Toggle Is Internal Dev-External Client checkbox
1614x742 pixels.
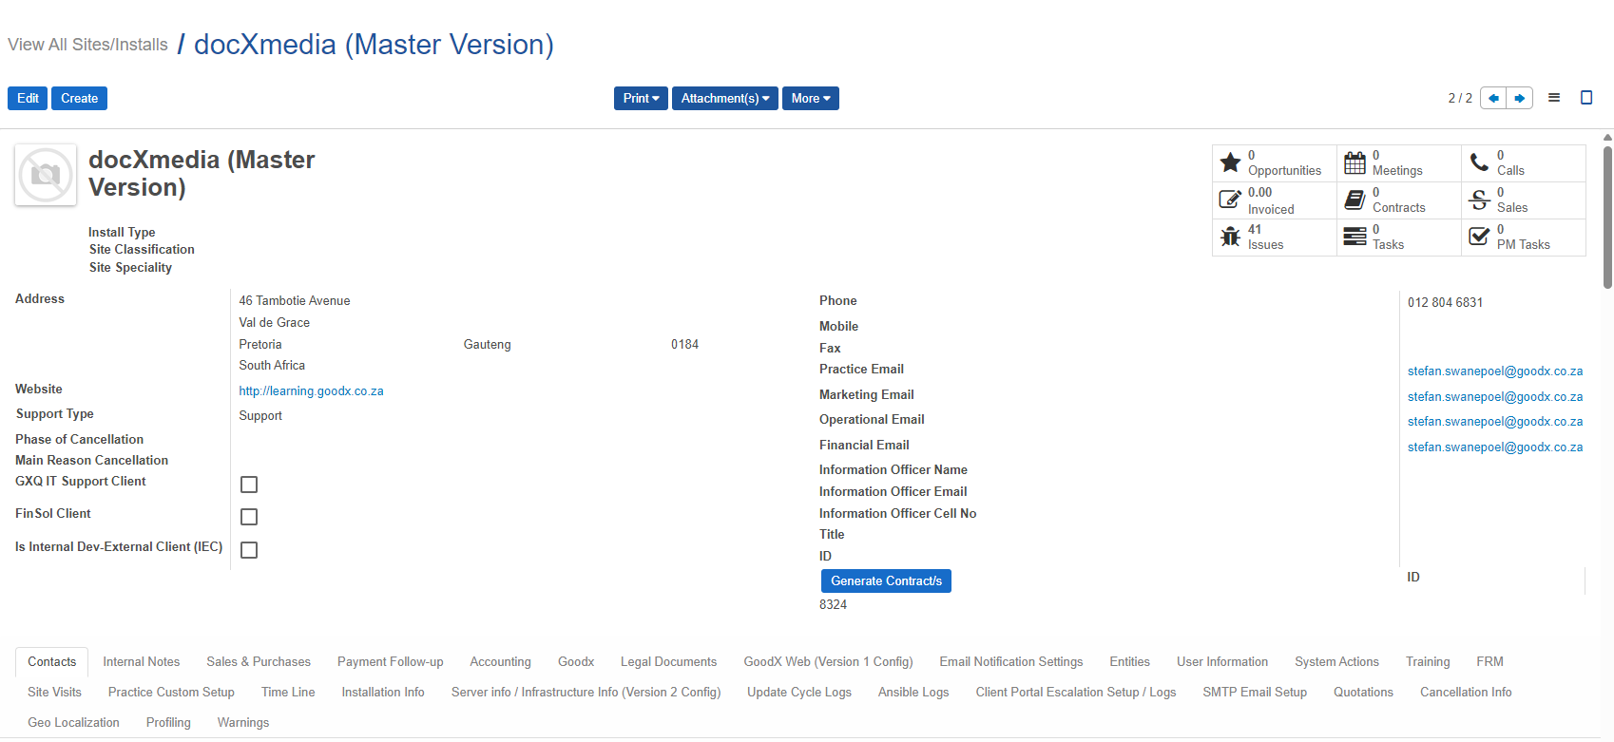coord(249,550)
